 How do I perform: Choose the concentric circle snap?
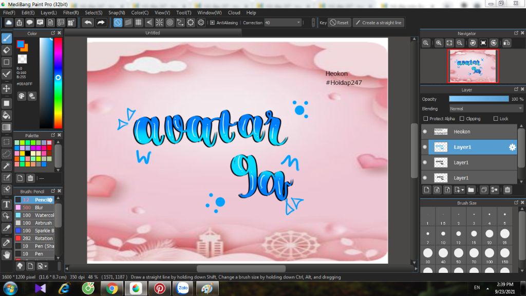(x=170, y=23)
